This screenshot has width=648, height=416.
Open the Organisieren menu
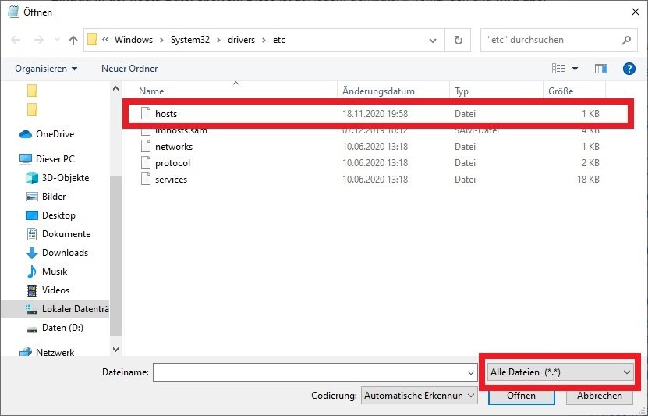(x=46, y=69)
